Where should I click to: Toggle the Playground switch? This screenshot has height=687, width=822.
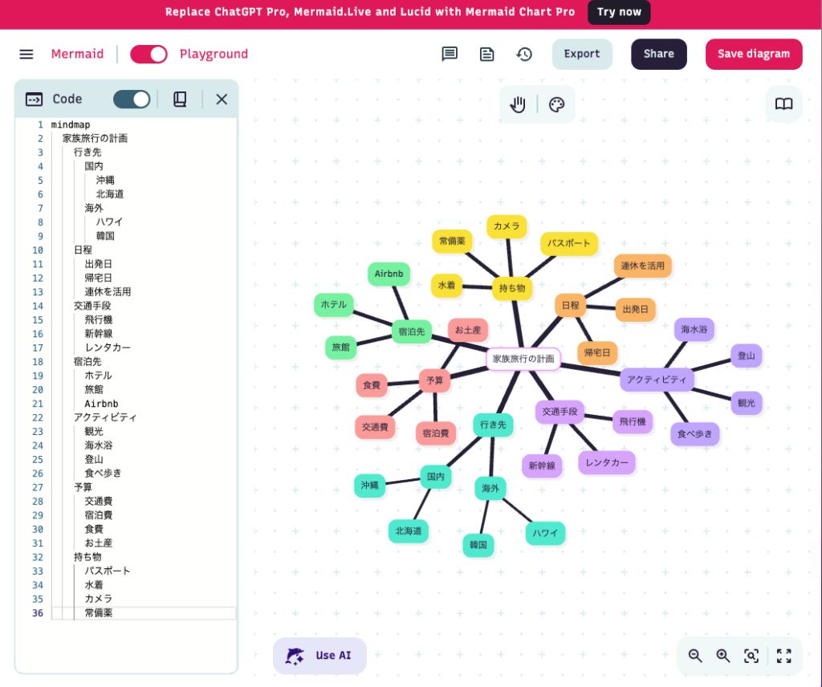(149, 54)
